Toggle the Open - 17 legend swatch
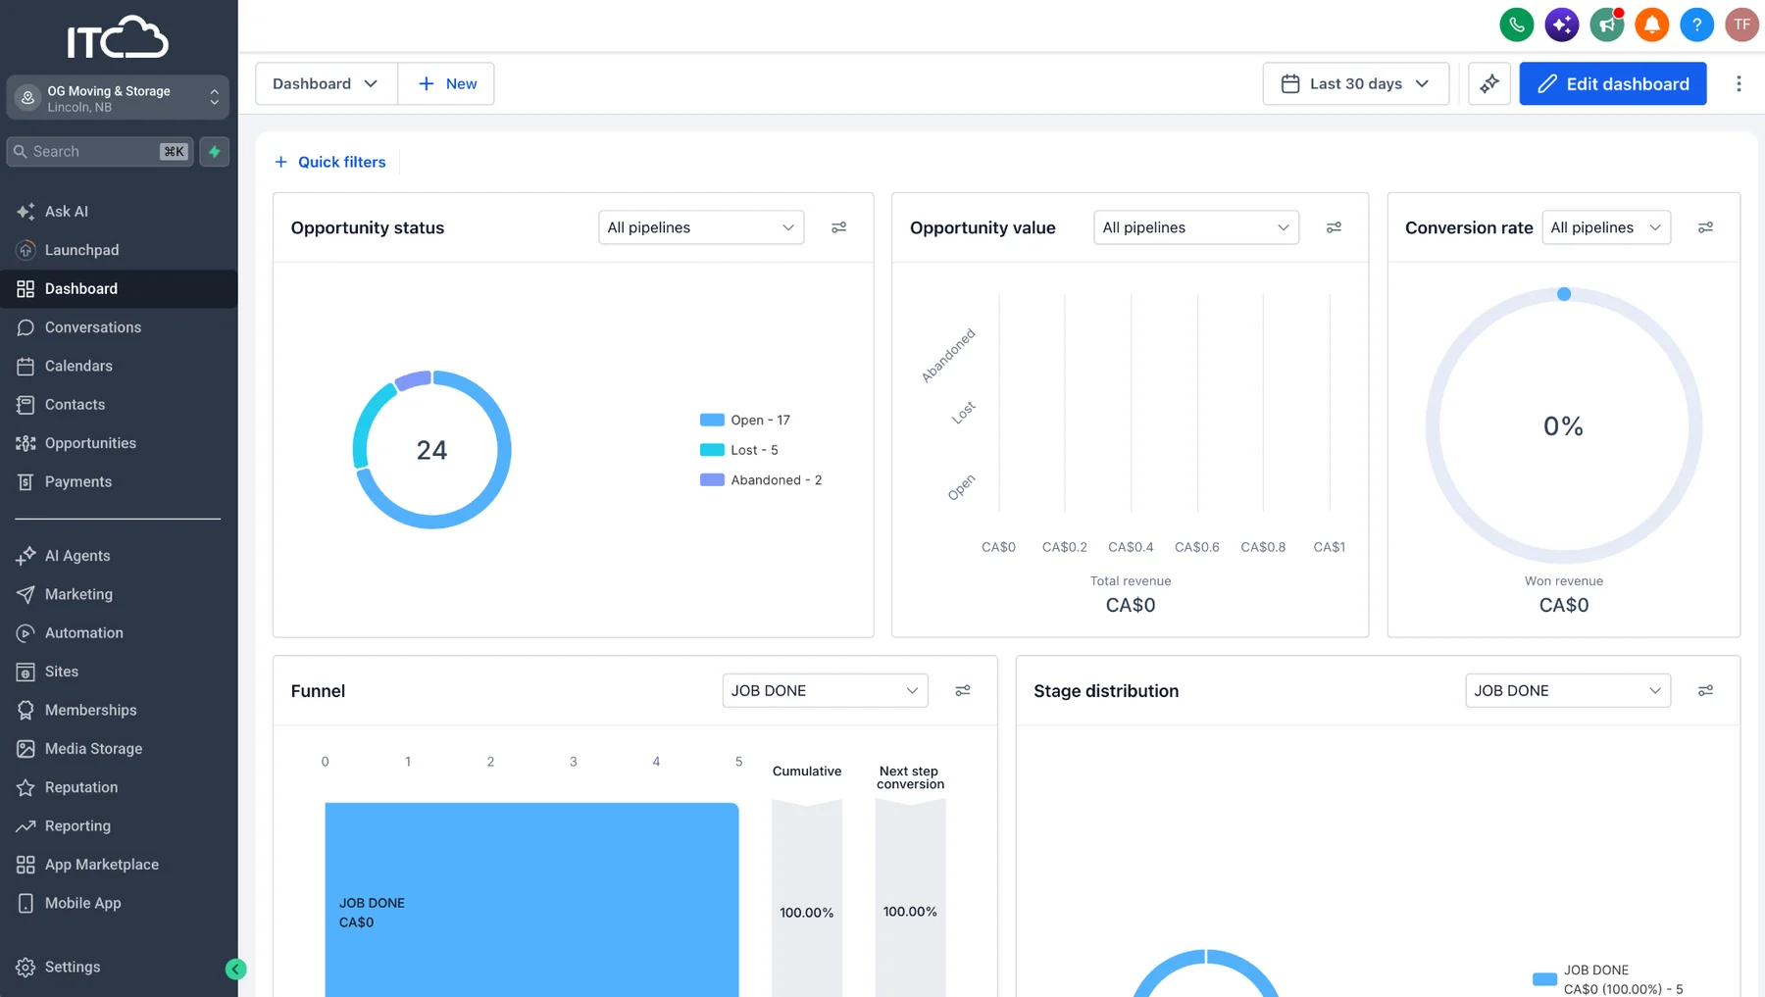1765x997 pixels. [712, 420]
